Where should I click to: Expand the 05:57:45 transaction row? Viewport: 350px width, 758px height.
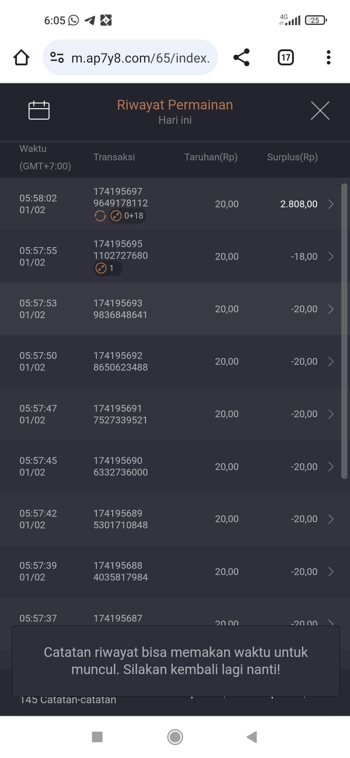331,466
